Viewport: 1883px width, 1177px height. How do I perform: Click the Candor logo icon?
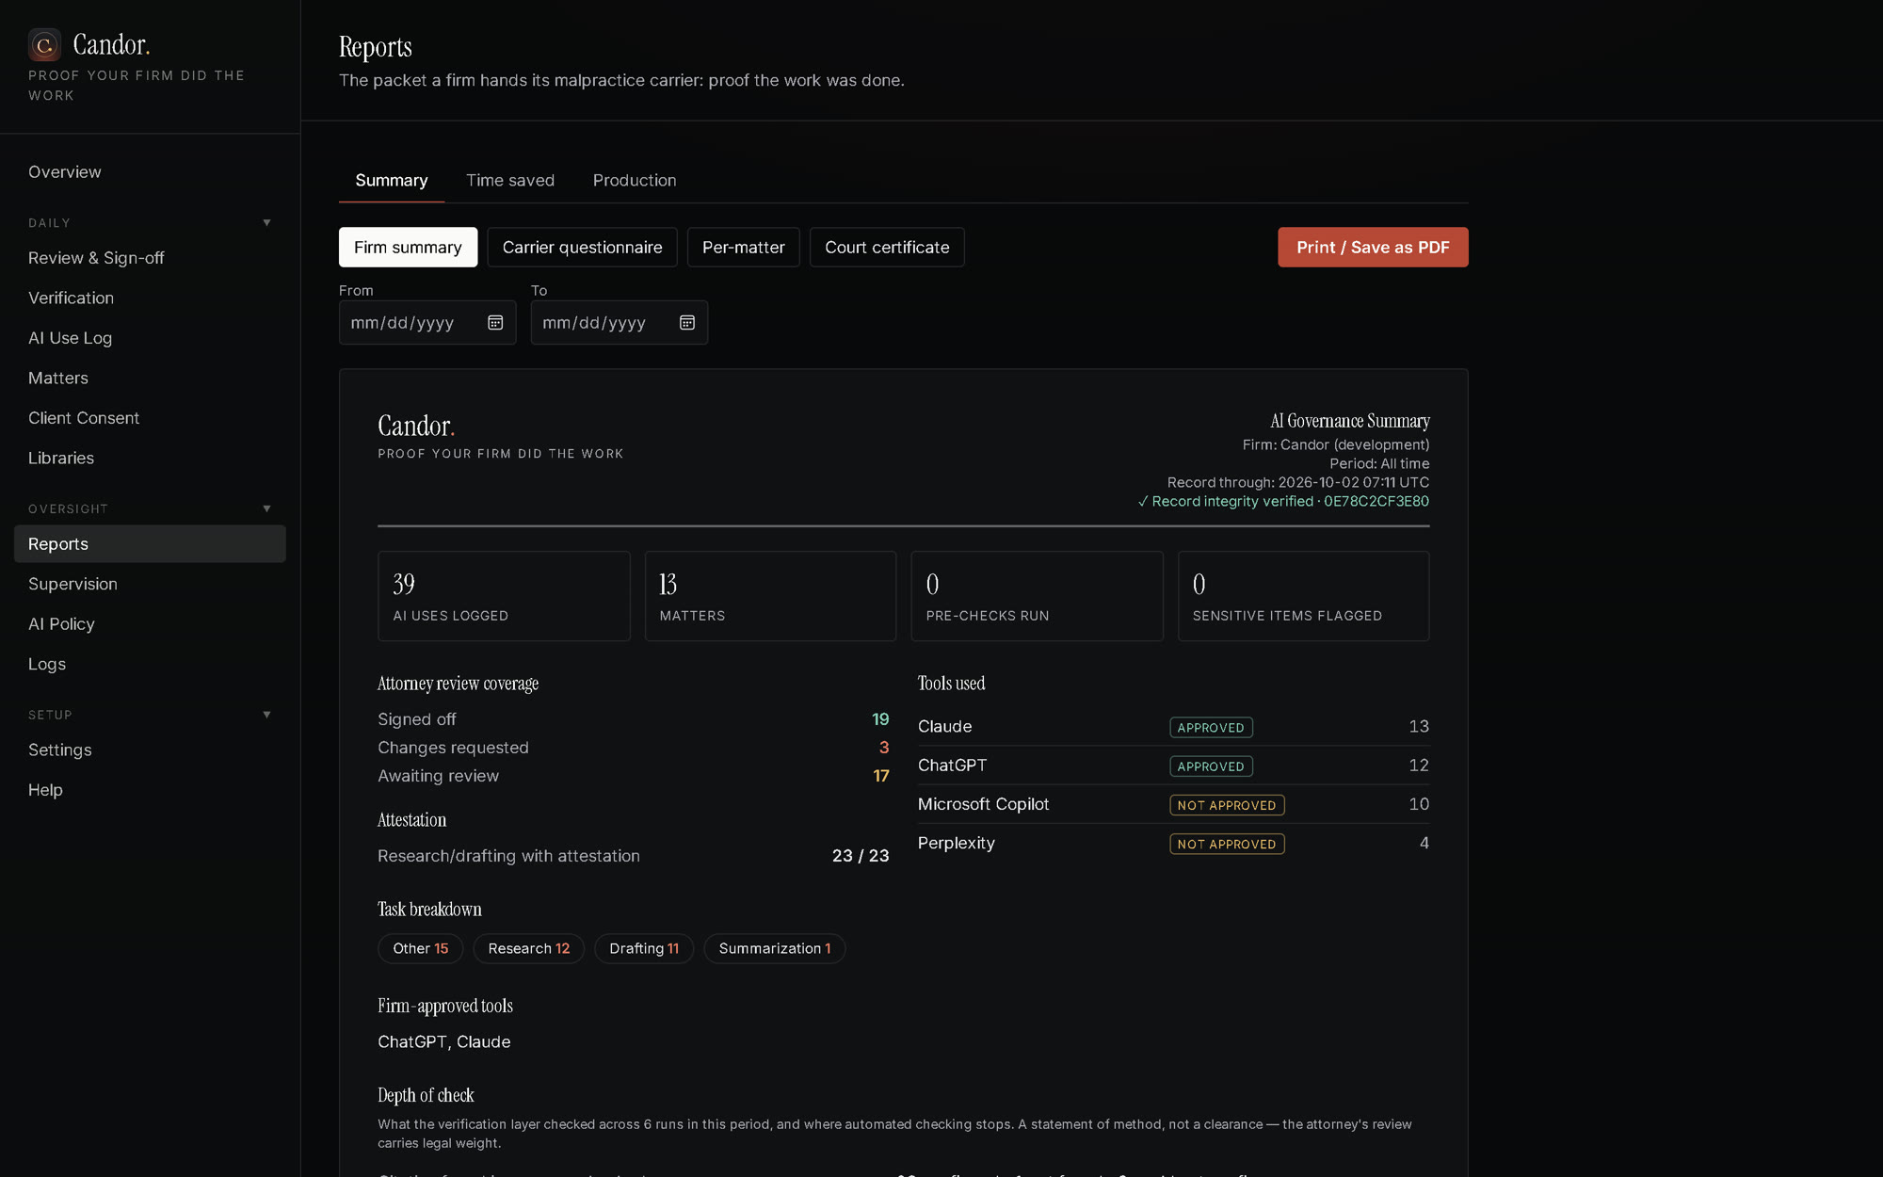pos(44,44)
